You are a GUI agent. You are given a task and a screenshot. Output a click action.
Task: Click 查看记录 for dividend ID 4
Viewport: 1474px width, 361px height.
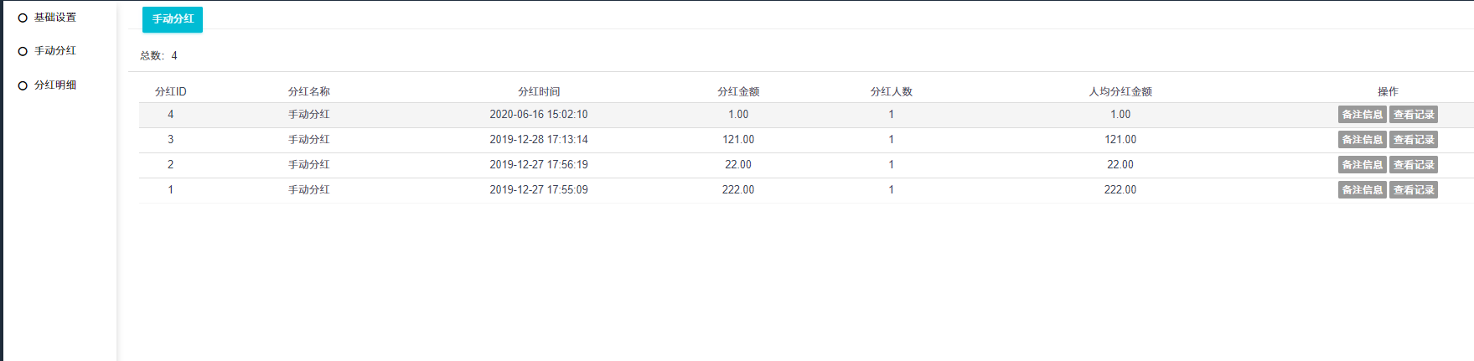point(1413,115)
